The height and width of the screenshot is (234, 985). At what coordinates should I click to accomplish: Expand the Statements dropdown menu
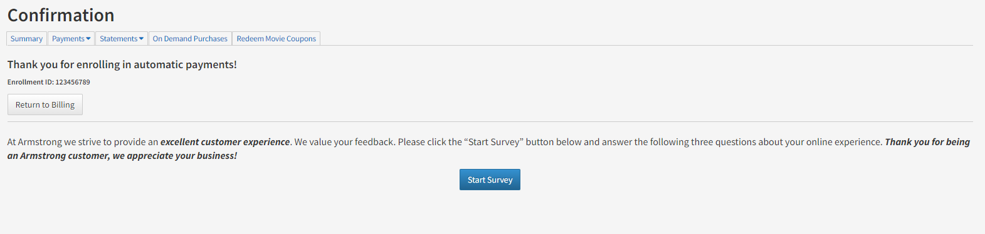click(122, 39)
